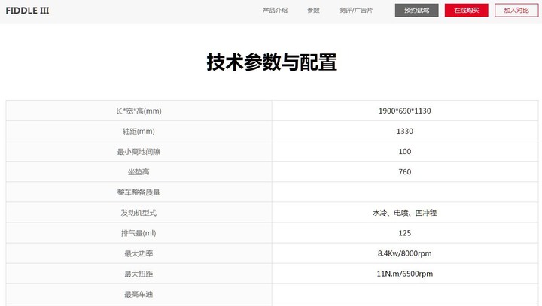Select the 最高车速 label cell
The height and width of the screenshot is (306, 542).
click(x=139, y=294)
